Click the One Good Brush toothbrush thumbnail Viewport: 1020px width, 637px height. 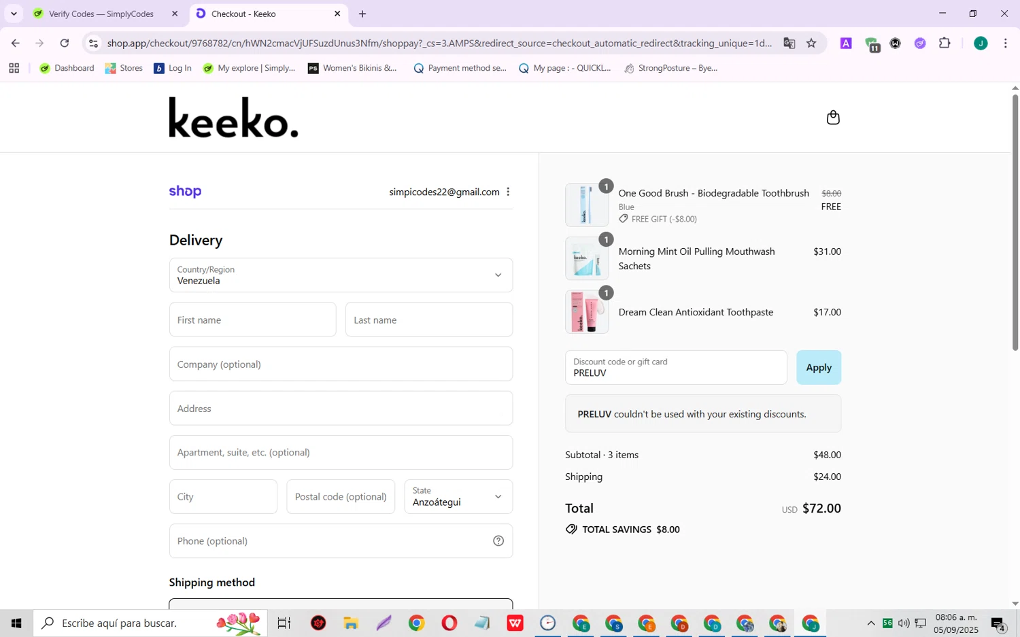[587, 205]
